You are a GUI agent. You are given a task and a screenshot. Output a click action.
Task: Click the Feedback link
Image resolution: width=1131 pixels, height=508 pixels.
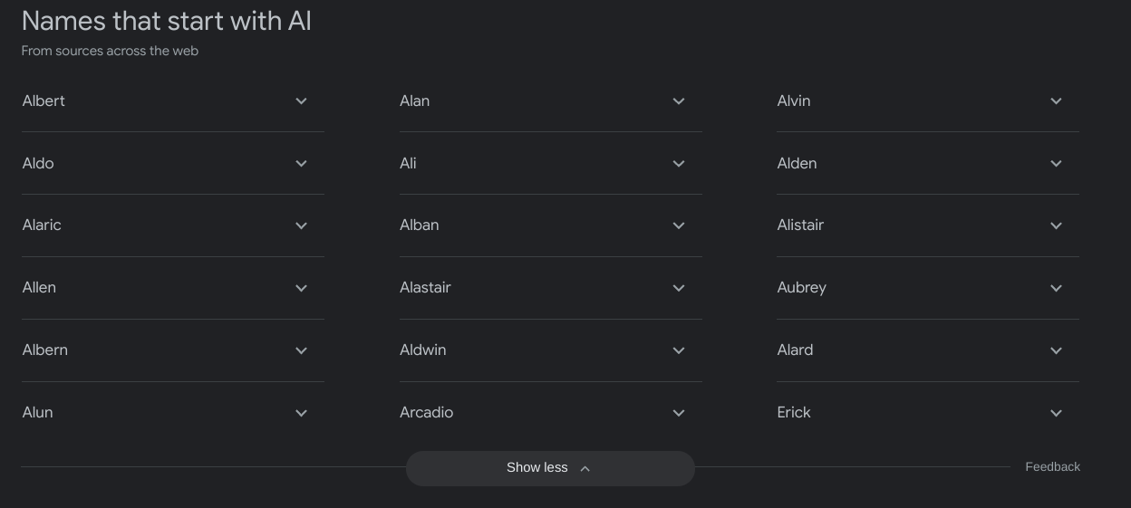point(1052,467)
